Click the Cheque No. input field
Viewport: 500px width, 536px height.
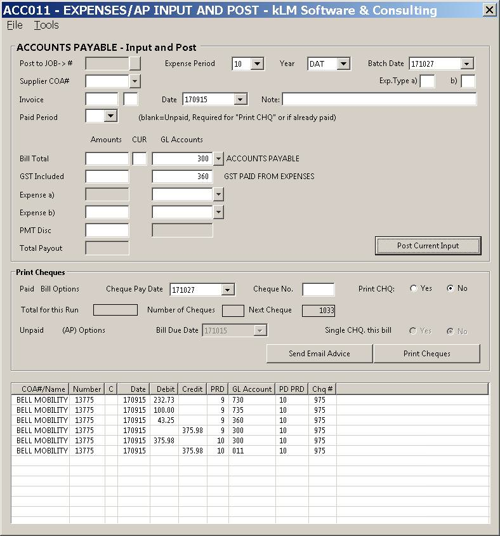coord(319,289)
